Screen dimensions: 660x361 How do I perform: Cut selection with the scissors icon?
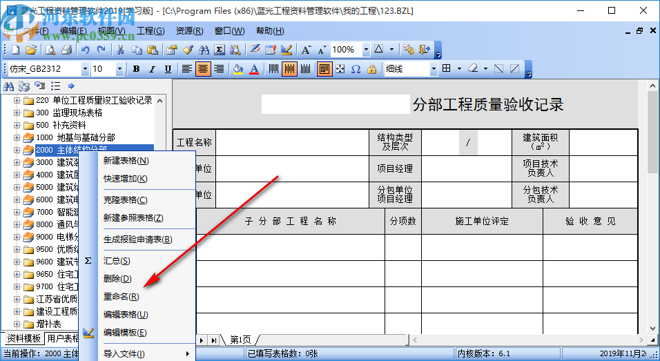pyautogui.click(x=120, y=50)
